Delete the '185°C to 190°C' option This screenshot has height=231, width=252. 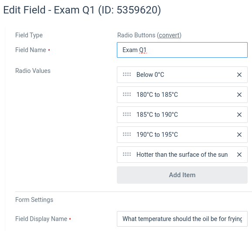tap(239, 115)
